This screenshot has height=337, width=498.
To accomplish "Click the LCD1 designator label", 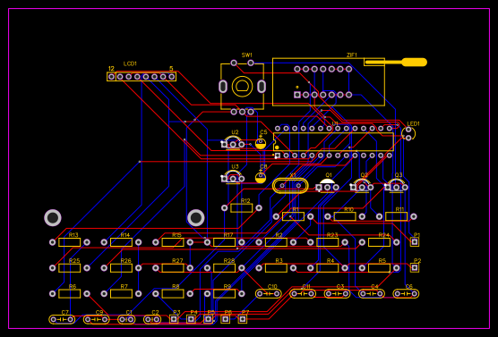I will pyautogui.click(x=130, y=63).
